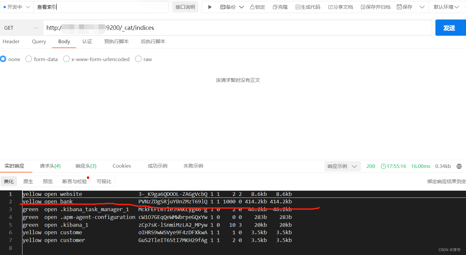Open the 响应头(3) tab
Viewport: 466px width, 255px height.
click(86, 166)
